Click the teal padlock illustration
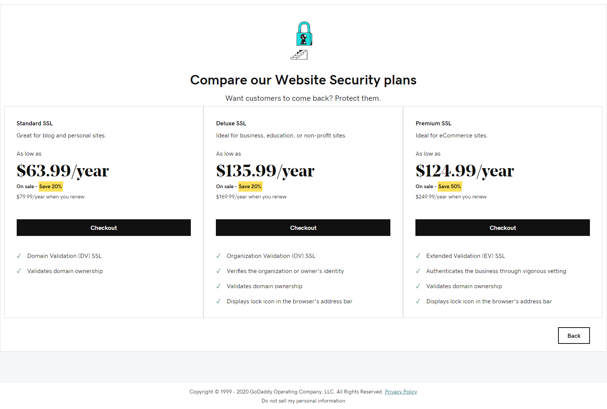Screen dimensions: 607x409 pos(304,34)
